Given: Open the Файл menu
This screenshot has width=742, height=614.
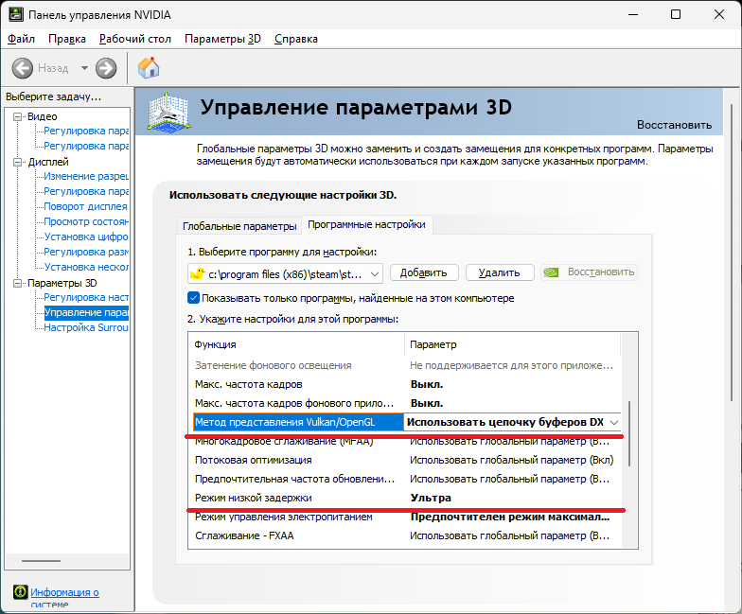Looking at the screenshot, I should [x=21, y=39].
